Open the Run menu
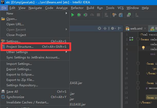 pos(100,8)
